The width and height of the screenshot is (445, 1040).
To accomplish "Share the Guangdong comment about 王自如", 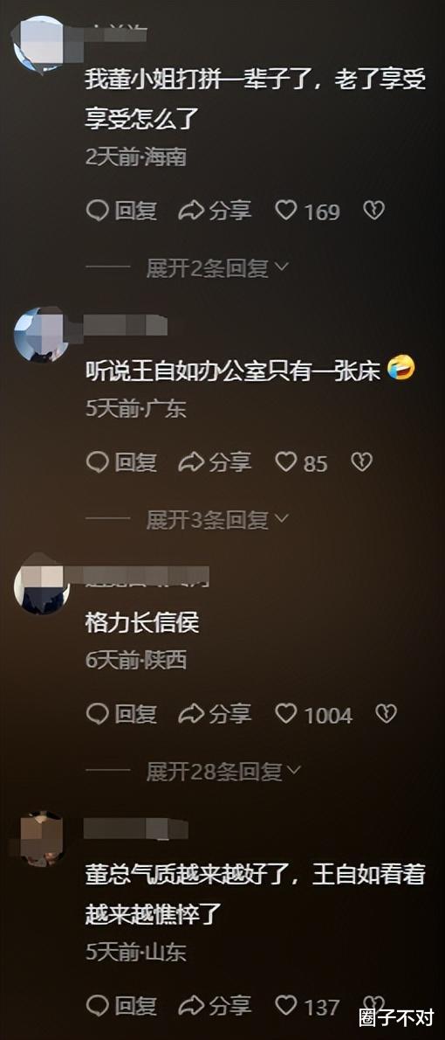I will 216,462.
